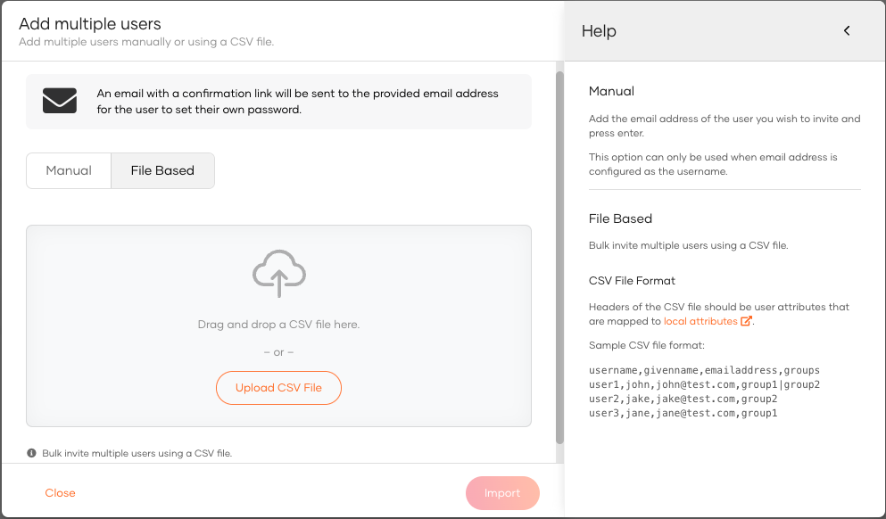Viewport: 886px width, 519px height.
Task: Click the envelope email icon
Action: coord(60,101)
